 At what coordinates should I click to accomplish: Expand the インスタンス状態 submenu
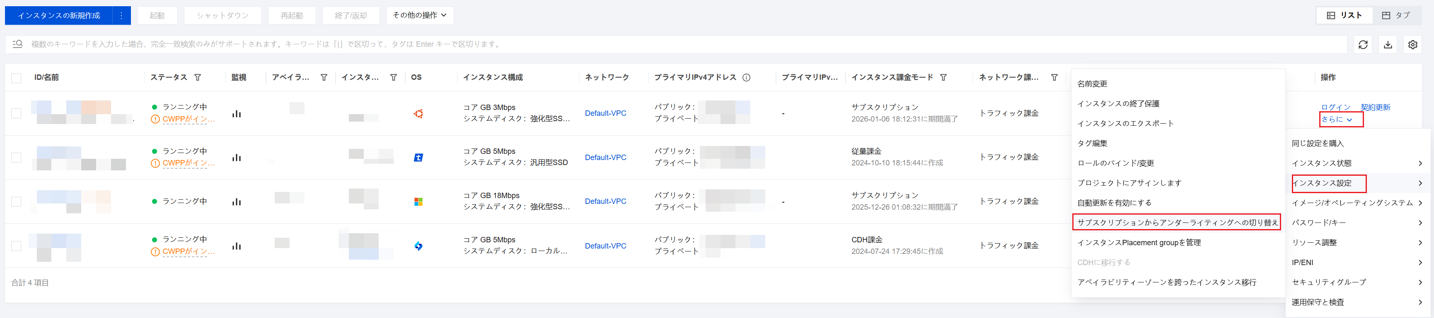tap(1356, 163)
